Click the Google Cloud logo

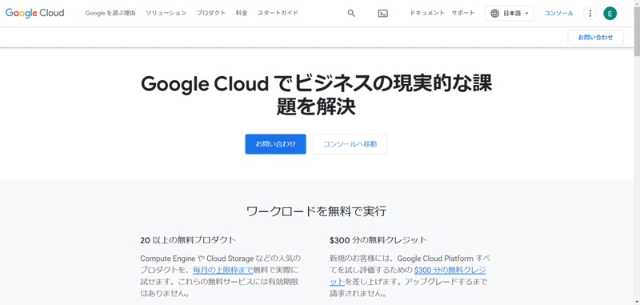click(x=34, y=13)
